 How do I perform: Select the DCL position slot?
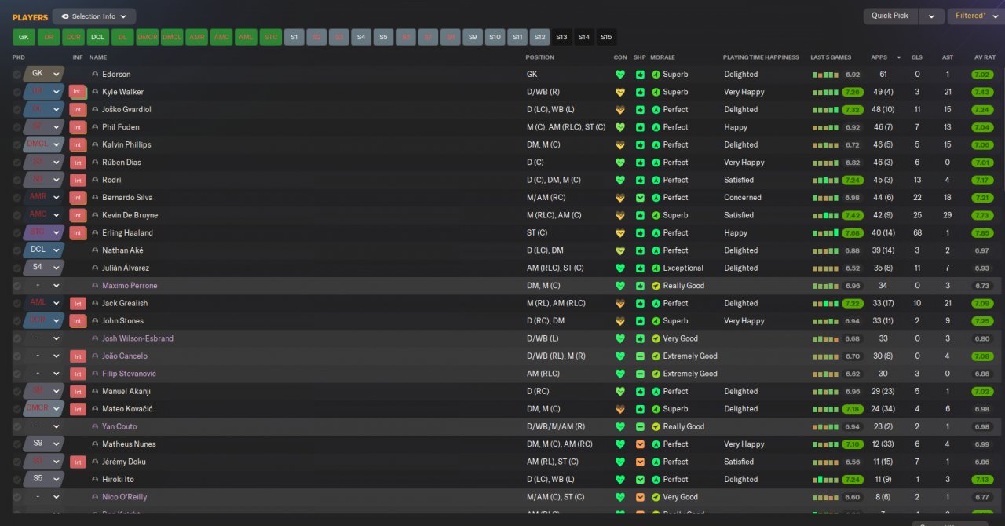point(98,37)
